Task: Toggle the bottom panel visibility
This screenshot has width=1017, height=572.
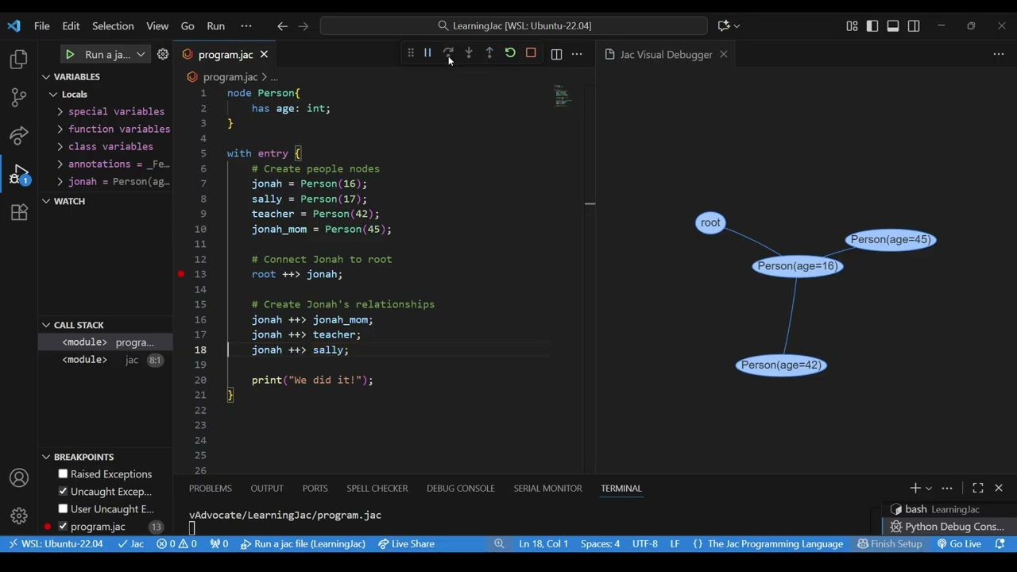Action: [x=893, y=26]
